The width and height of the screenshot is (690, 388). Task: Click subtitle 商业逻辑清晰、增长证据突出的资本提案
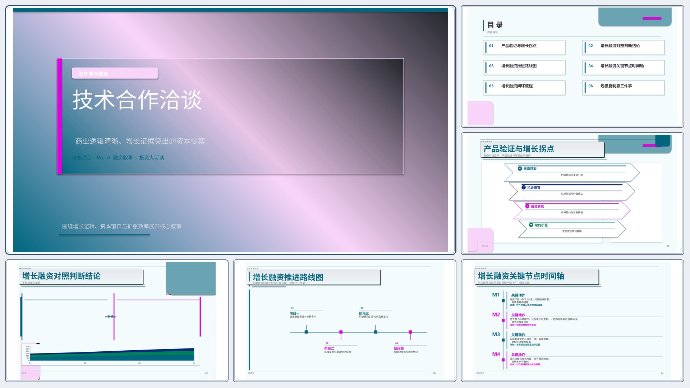coord(140,141)
